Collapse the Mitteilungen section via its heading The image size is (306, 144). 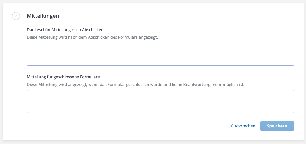point(43,16)
